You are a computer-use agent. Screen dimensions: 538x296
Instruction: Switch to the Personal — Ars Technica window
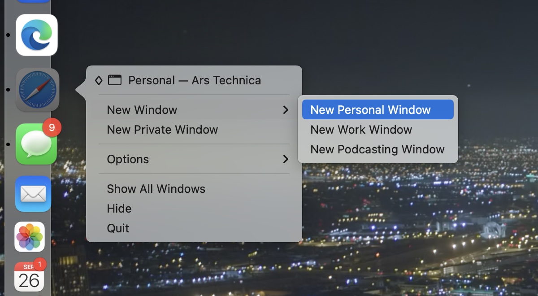coord(194,80)
